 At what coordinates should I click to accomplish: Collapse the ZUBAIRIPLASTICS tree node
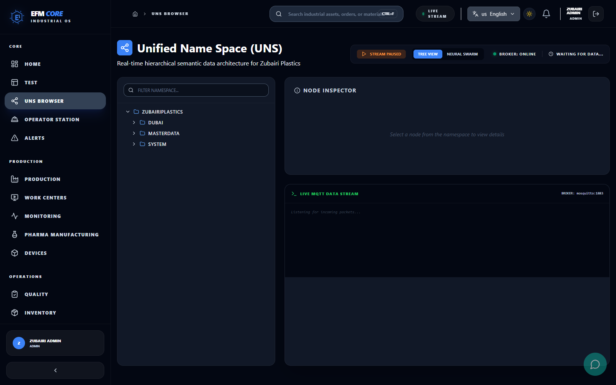(x=128, y=112)
